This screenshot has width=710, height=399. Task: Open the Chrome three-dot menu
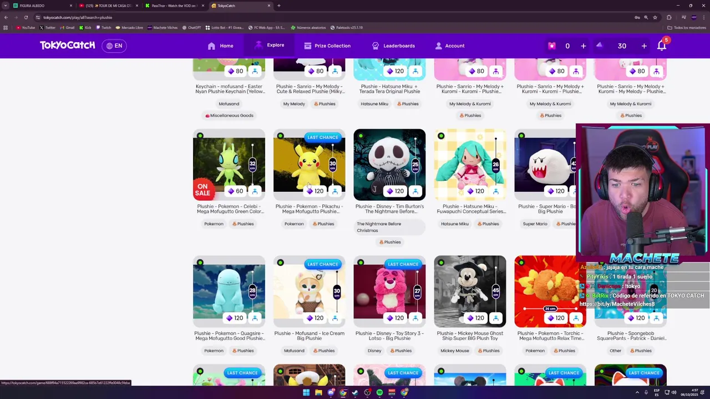coord(704,17)
